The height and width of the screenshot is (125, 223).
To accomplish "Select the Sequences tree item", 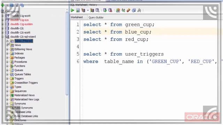I will click(x=20, y=91).
